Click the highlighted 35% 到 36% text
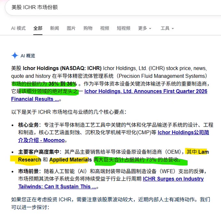Viewport: 221px width, 214px height. (63, 84)
